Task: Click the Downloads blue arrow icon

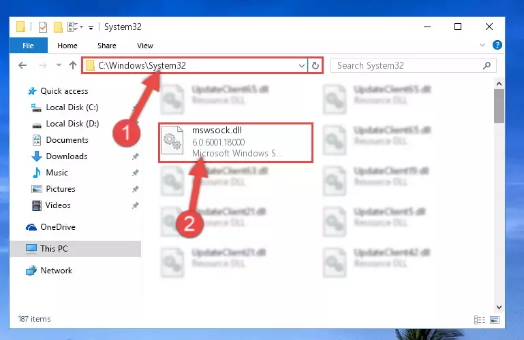Action: click(x=36, y=156)
